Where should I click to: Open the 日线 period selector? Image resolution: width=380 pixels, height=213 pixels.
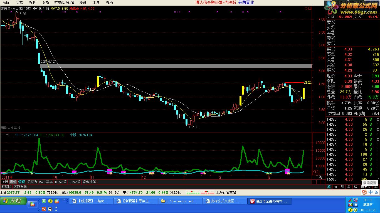[319, 177]
